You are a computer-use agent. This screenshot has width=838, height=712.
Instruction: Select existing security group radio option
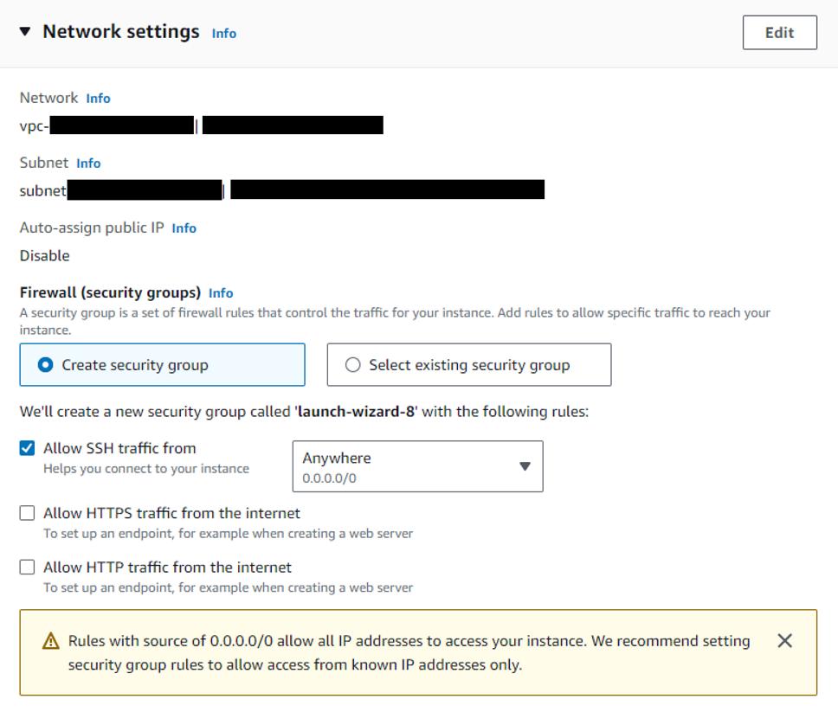[352, 365]
